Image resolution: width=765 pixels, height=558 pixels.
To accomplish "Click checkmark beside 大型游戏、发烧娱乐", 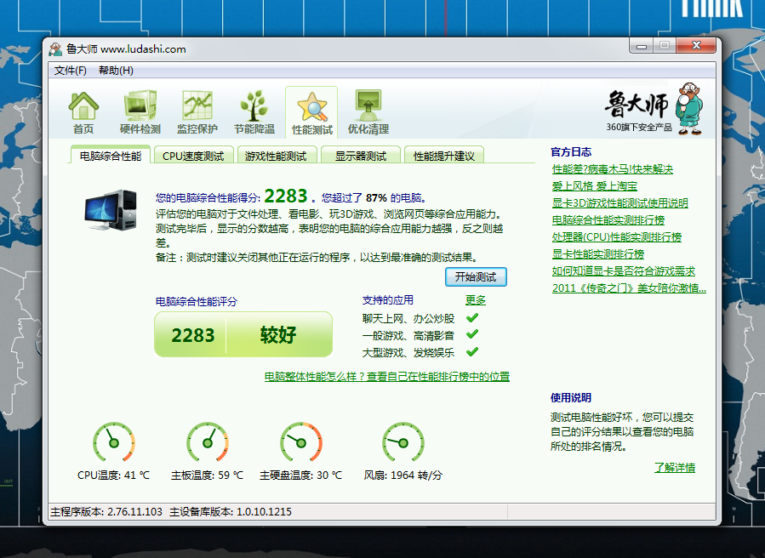I will point(471,351).
